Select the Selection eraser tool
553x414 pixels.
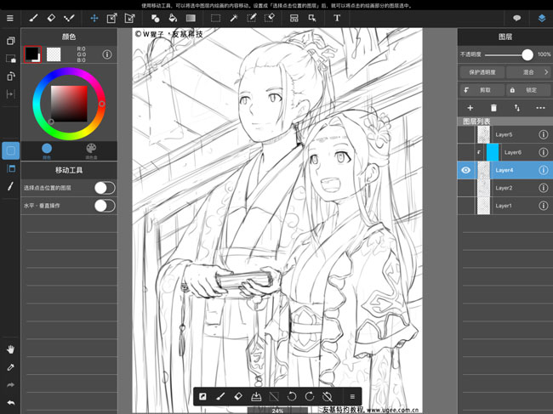pos(270,18)
